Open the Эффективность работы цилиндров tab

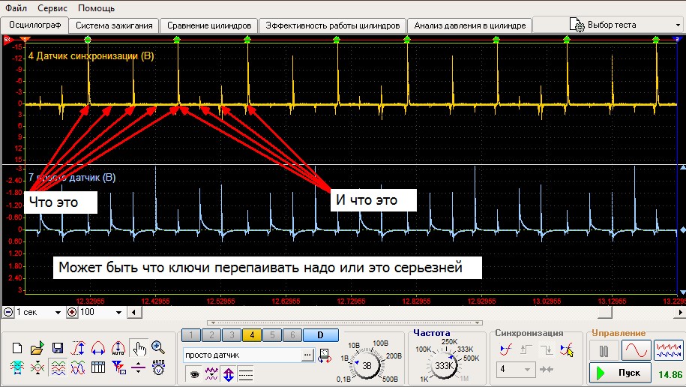(x=332, y=25)
